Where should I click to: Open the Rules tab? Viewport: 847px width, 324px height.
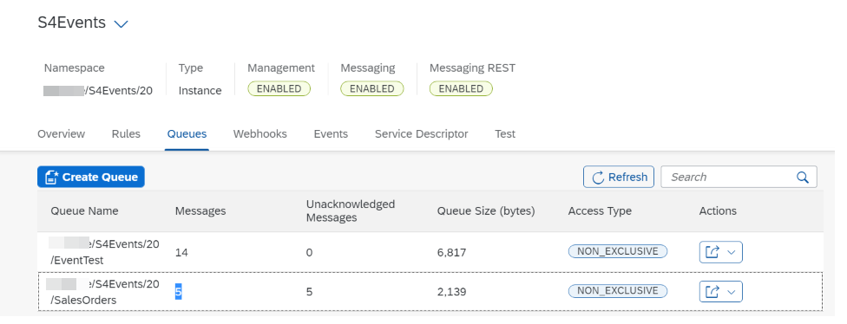(x=126, y=133)
